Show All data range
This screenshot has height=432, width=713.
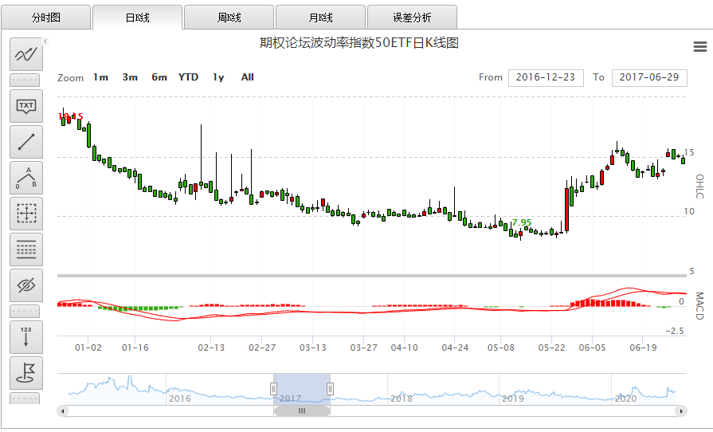[x=248, y=77]
